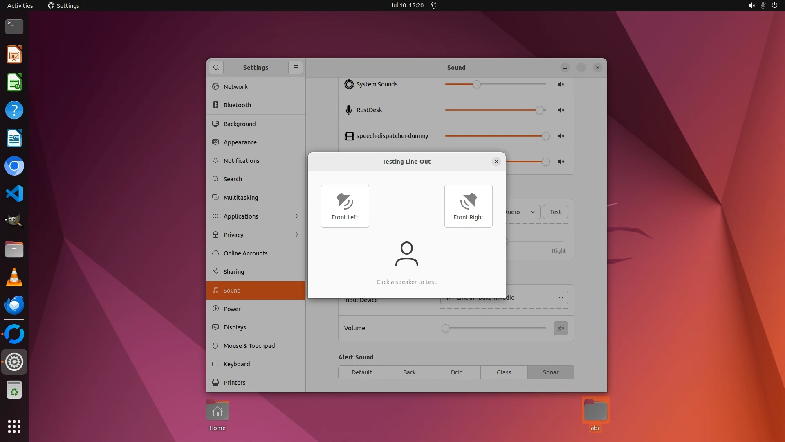Open the Settings hamburger menu

click(x=295, y=68)
